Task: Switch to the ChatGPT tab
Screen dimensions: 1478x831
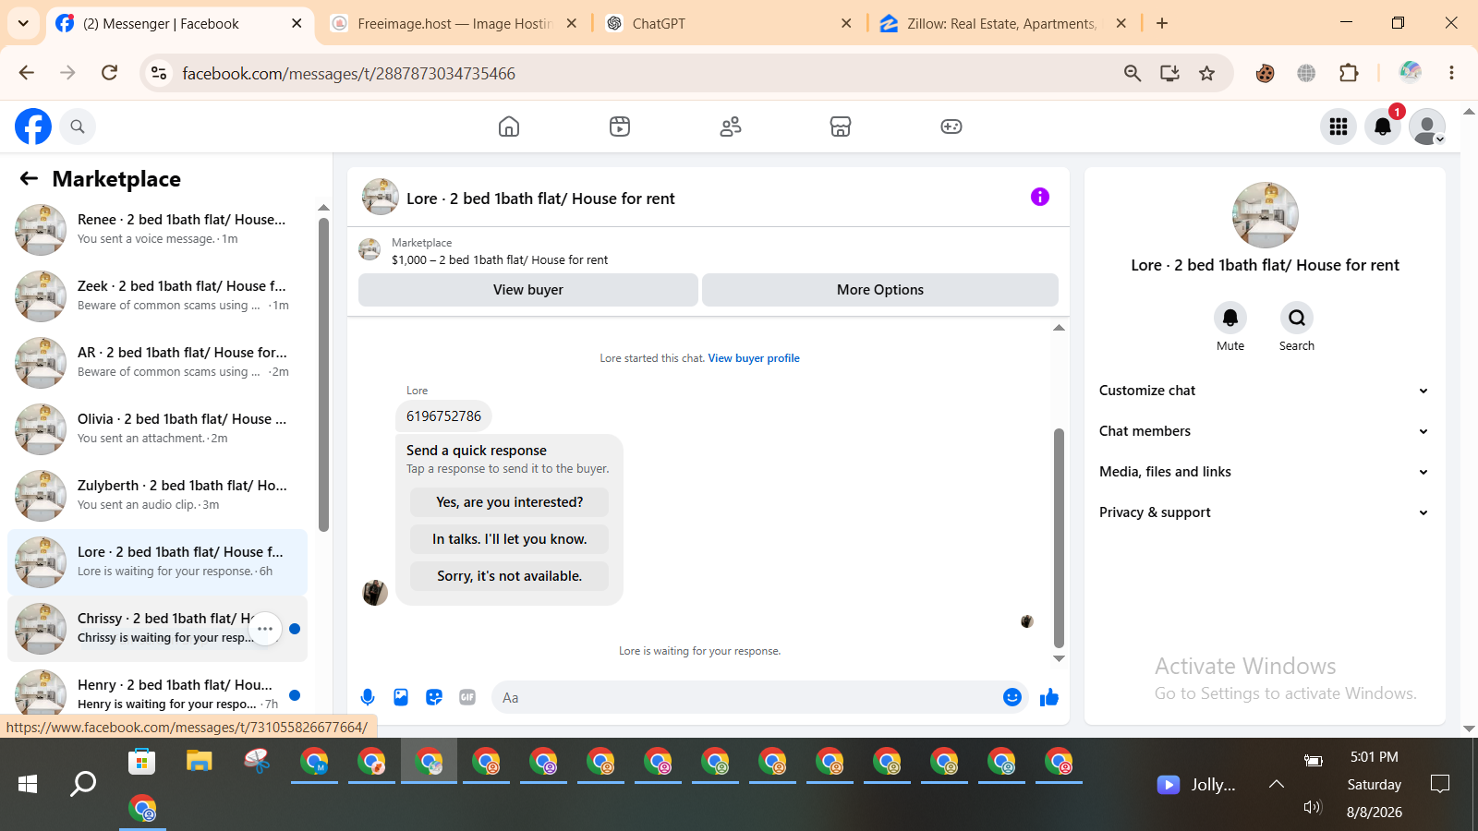Action: point(729,23)
